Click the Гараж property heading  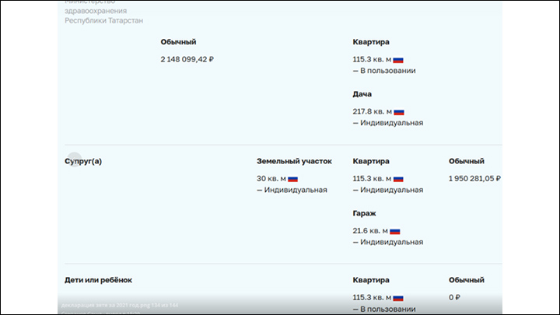coord(365,213)
